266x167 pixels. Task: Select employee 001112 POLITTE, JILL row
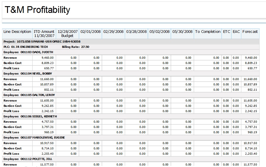28,159
